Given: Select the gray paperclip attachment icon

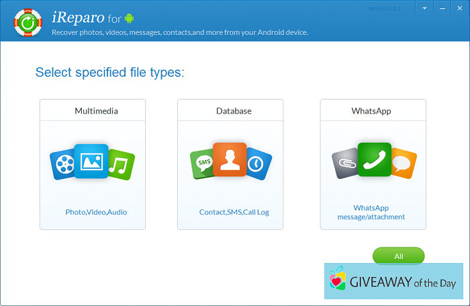Looking at the screenshot, I should [345, 163].
